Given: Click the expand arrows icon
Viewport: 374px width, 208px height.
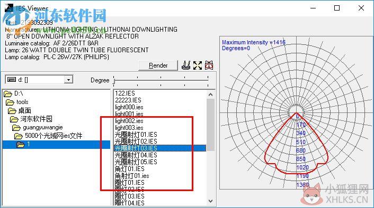Looking at the screenshot, I should click(198, 65).
